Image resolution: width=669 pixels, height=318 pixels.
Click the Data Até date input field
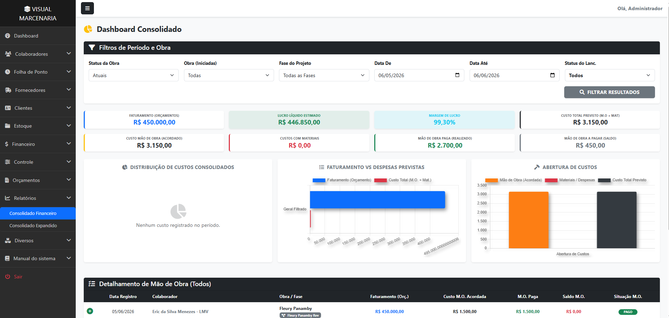pos(514,75)
